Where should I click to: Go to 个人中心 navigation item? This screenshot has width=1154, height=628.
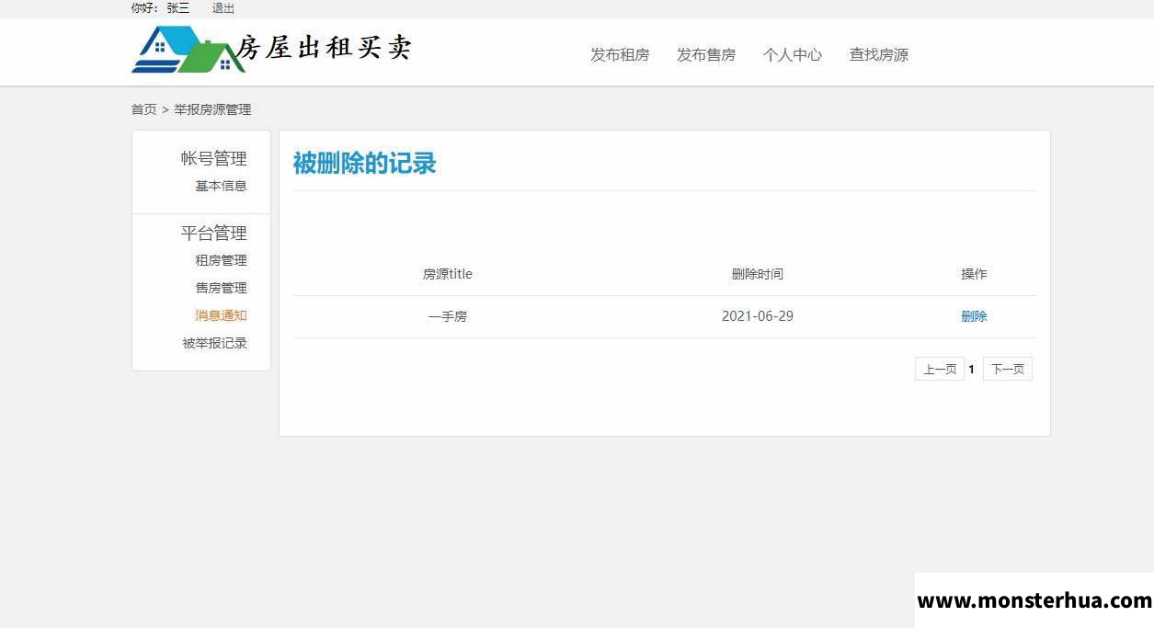pos(793,55)
